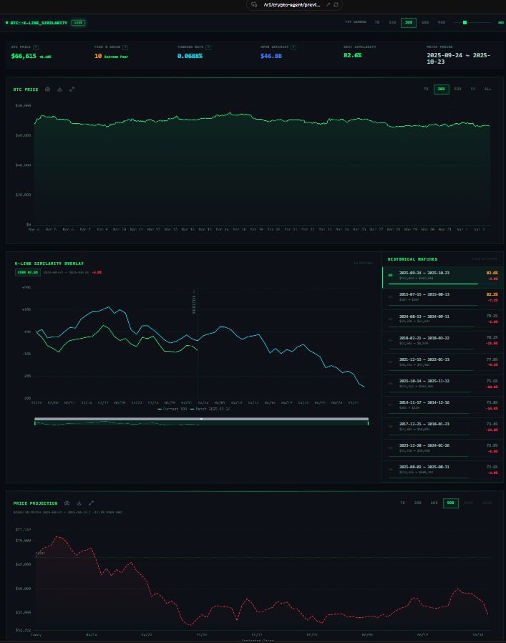Select 30D range on the BTC Price chart
The image size is (506, 643).
tap(441, 89)
